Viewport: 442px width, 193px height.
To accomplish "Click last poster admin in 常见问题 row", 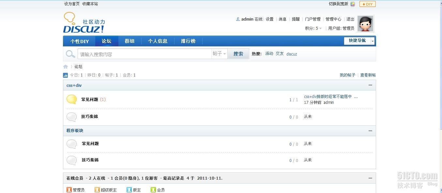I will click(329, 103).
